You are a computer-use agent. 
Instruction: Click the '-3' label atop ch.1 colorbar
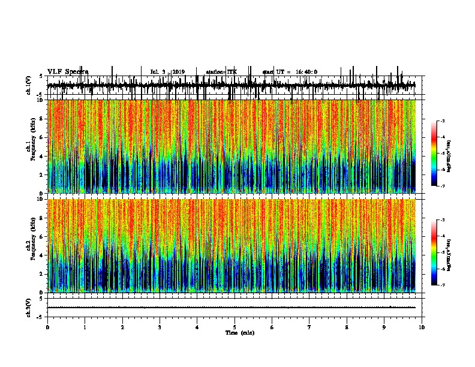(x=442, y=121)
